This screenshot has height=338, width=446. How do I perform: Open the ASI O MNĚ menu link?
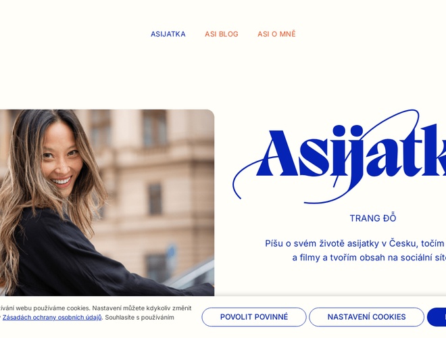click(x=276, y=34)
